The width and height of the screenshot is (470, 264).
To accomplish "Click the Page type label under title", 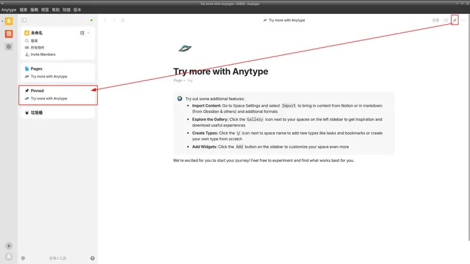I will coord(177,81).
